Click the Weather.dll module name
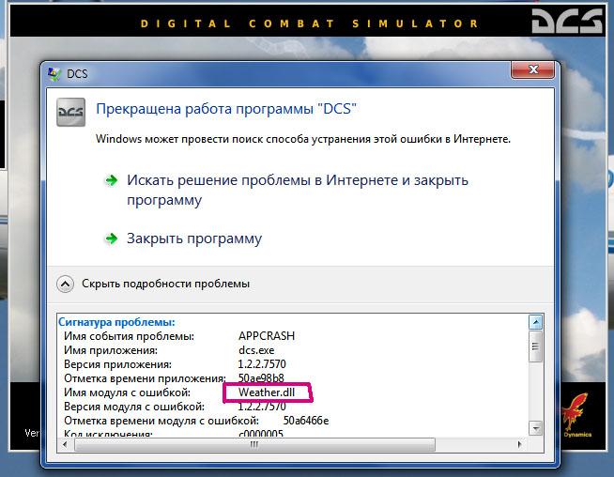The width and height of the screenshot is (614, 477). (x=267, y=392)
